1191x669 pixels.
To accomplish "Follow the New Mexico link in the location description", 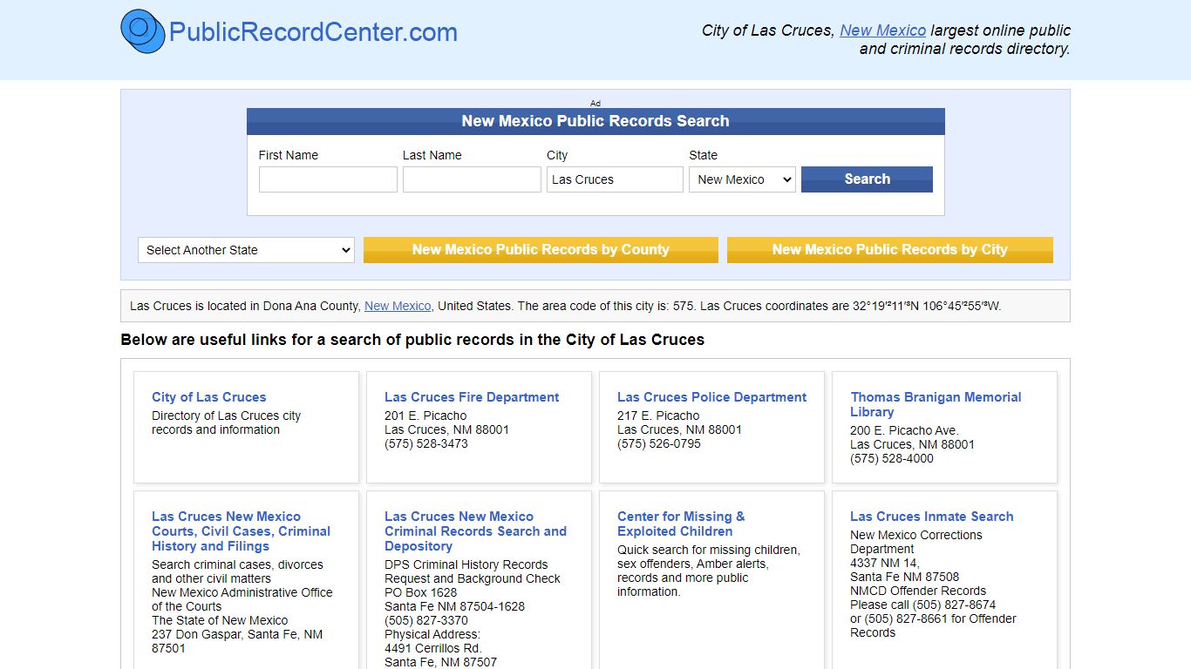I will pos(398,306).
